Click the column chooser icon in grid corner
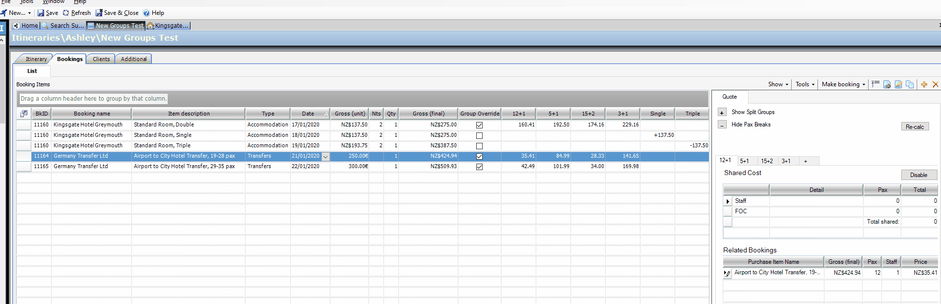 pos(24,114)
